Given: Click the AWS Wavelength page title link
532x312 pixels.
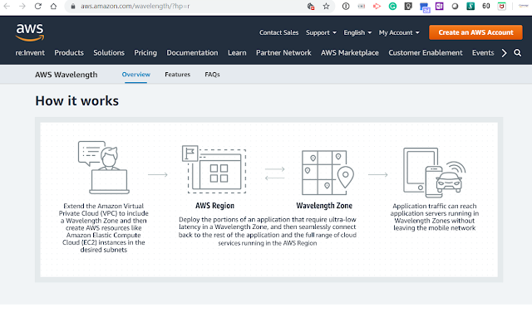Looking at the screenshot, I should pos(66,75).
